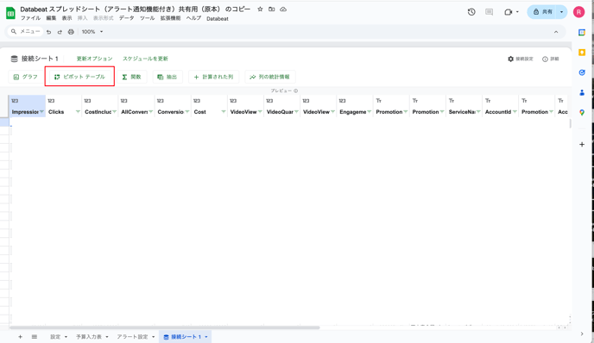Screen dimensions: 594x343
Task: Open the Clicks column filter dropdown
Action: (78, 112)
